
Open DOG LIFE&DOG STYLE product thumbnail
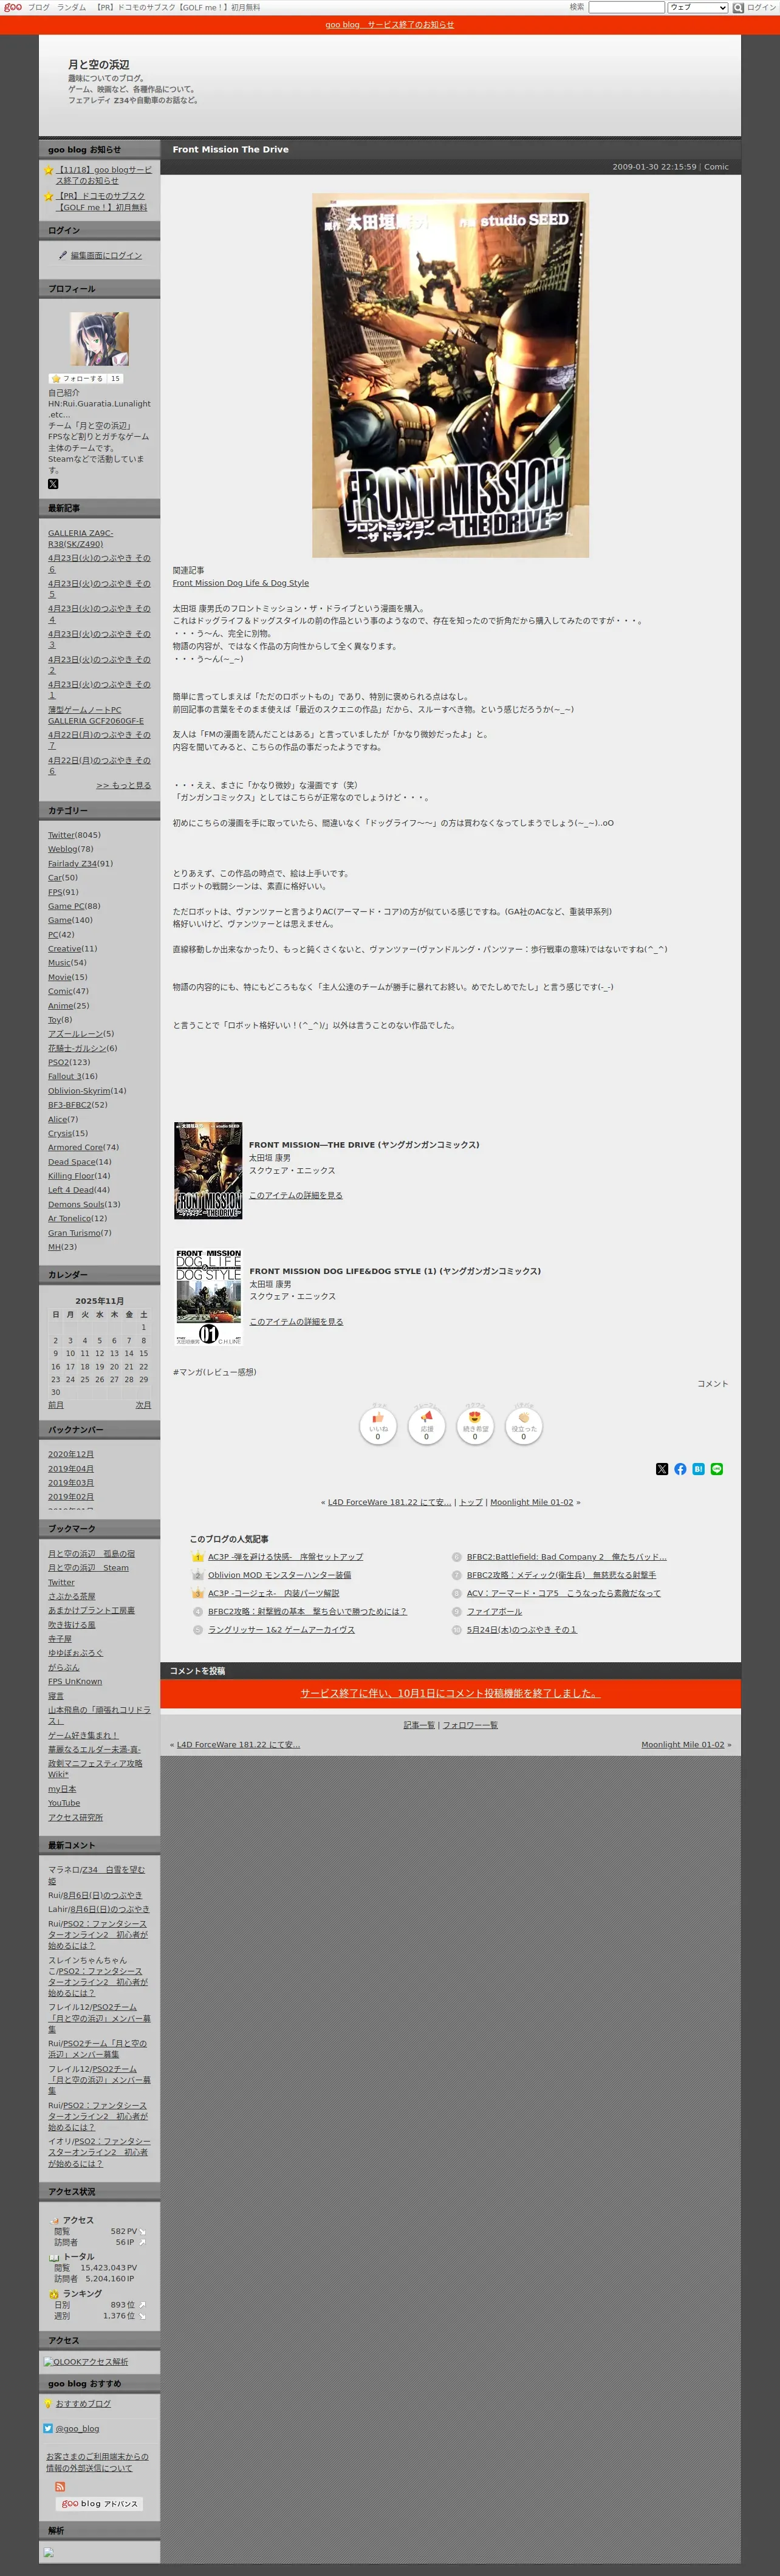tap(209, 1296)
